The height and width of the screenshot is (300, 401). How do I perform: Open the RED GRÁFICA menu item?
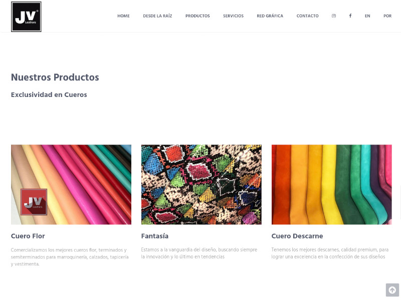[270, 16]
